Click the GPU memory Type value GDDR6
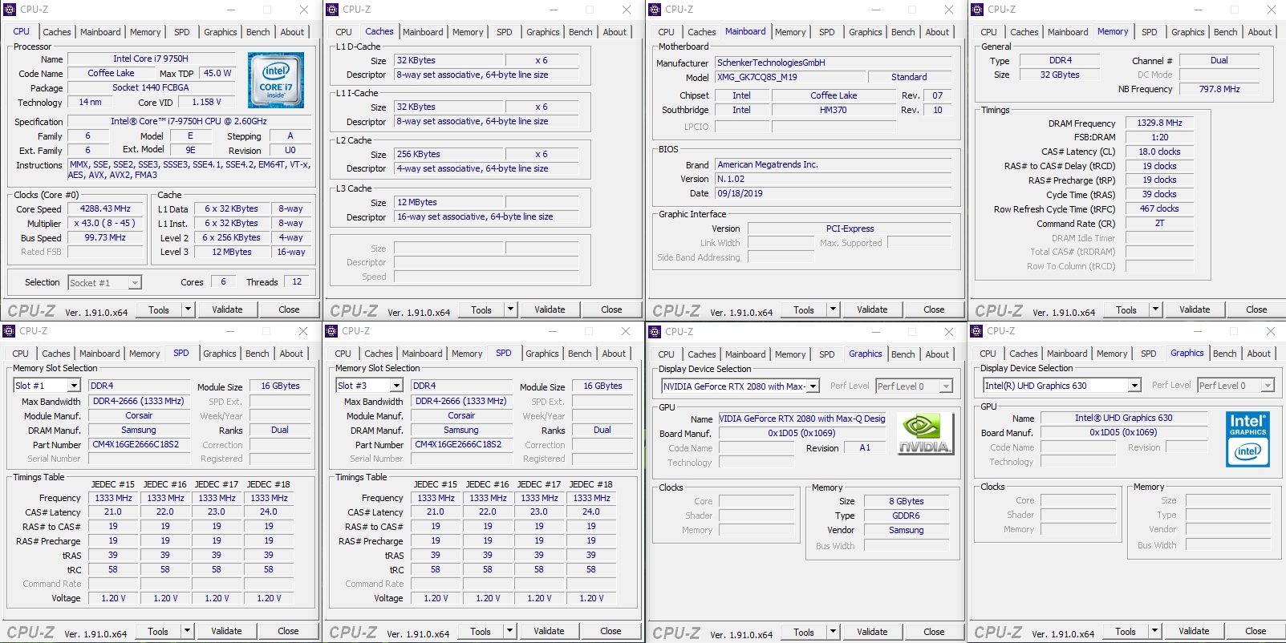The width and height of the screenshot is (1286, 643). (x=906, y=516)
